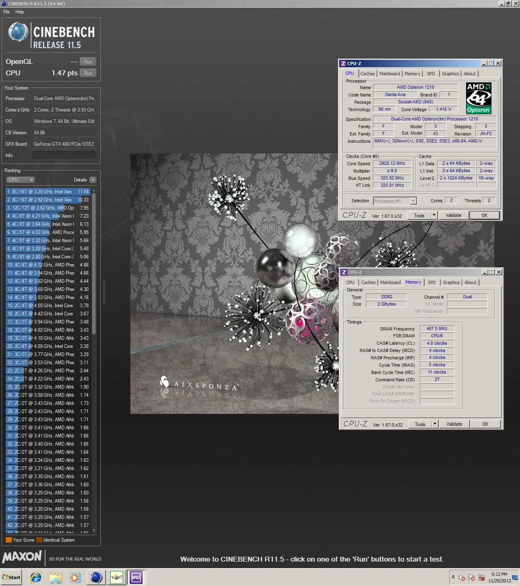This screenshot has height=586, width=520.
Task: Run the OpenGL benchmark
Action: click(88, 62)
